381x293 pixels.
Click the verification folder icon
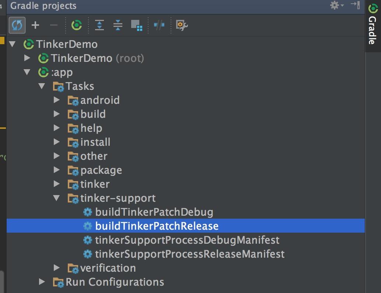pos(73,268)
